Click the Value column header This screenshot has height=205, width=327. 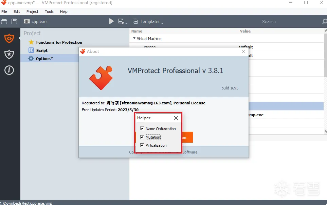tap(245, 31)
